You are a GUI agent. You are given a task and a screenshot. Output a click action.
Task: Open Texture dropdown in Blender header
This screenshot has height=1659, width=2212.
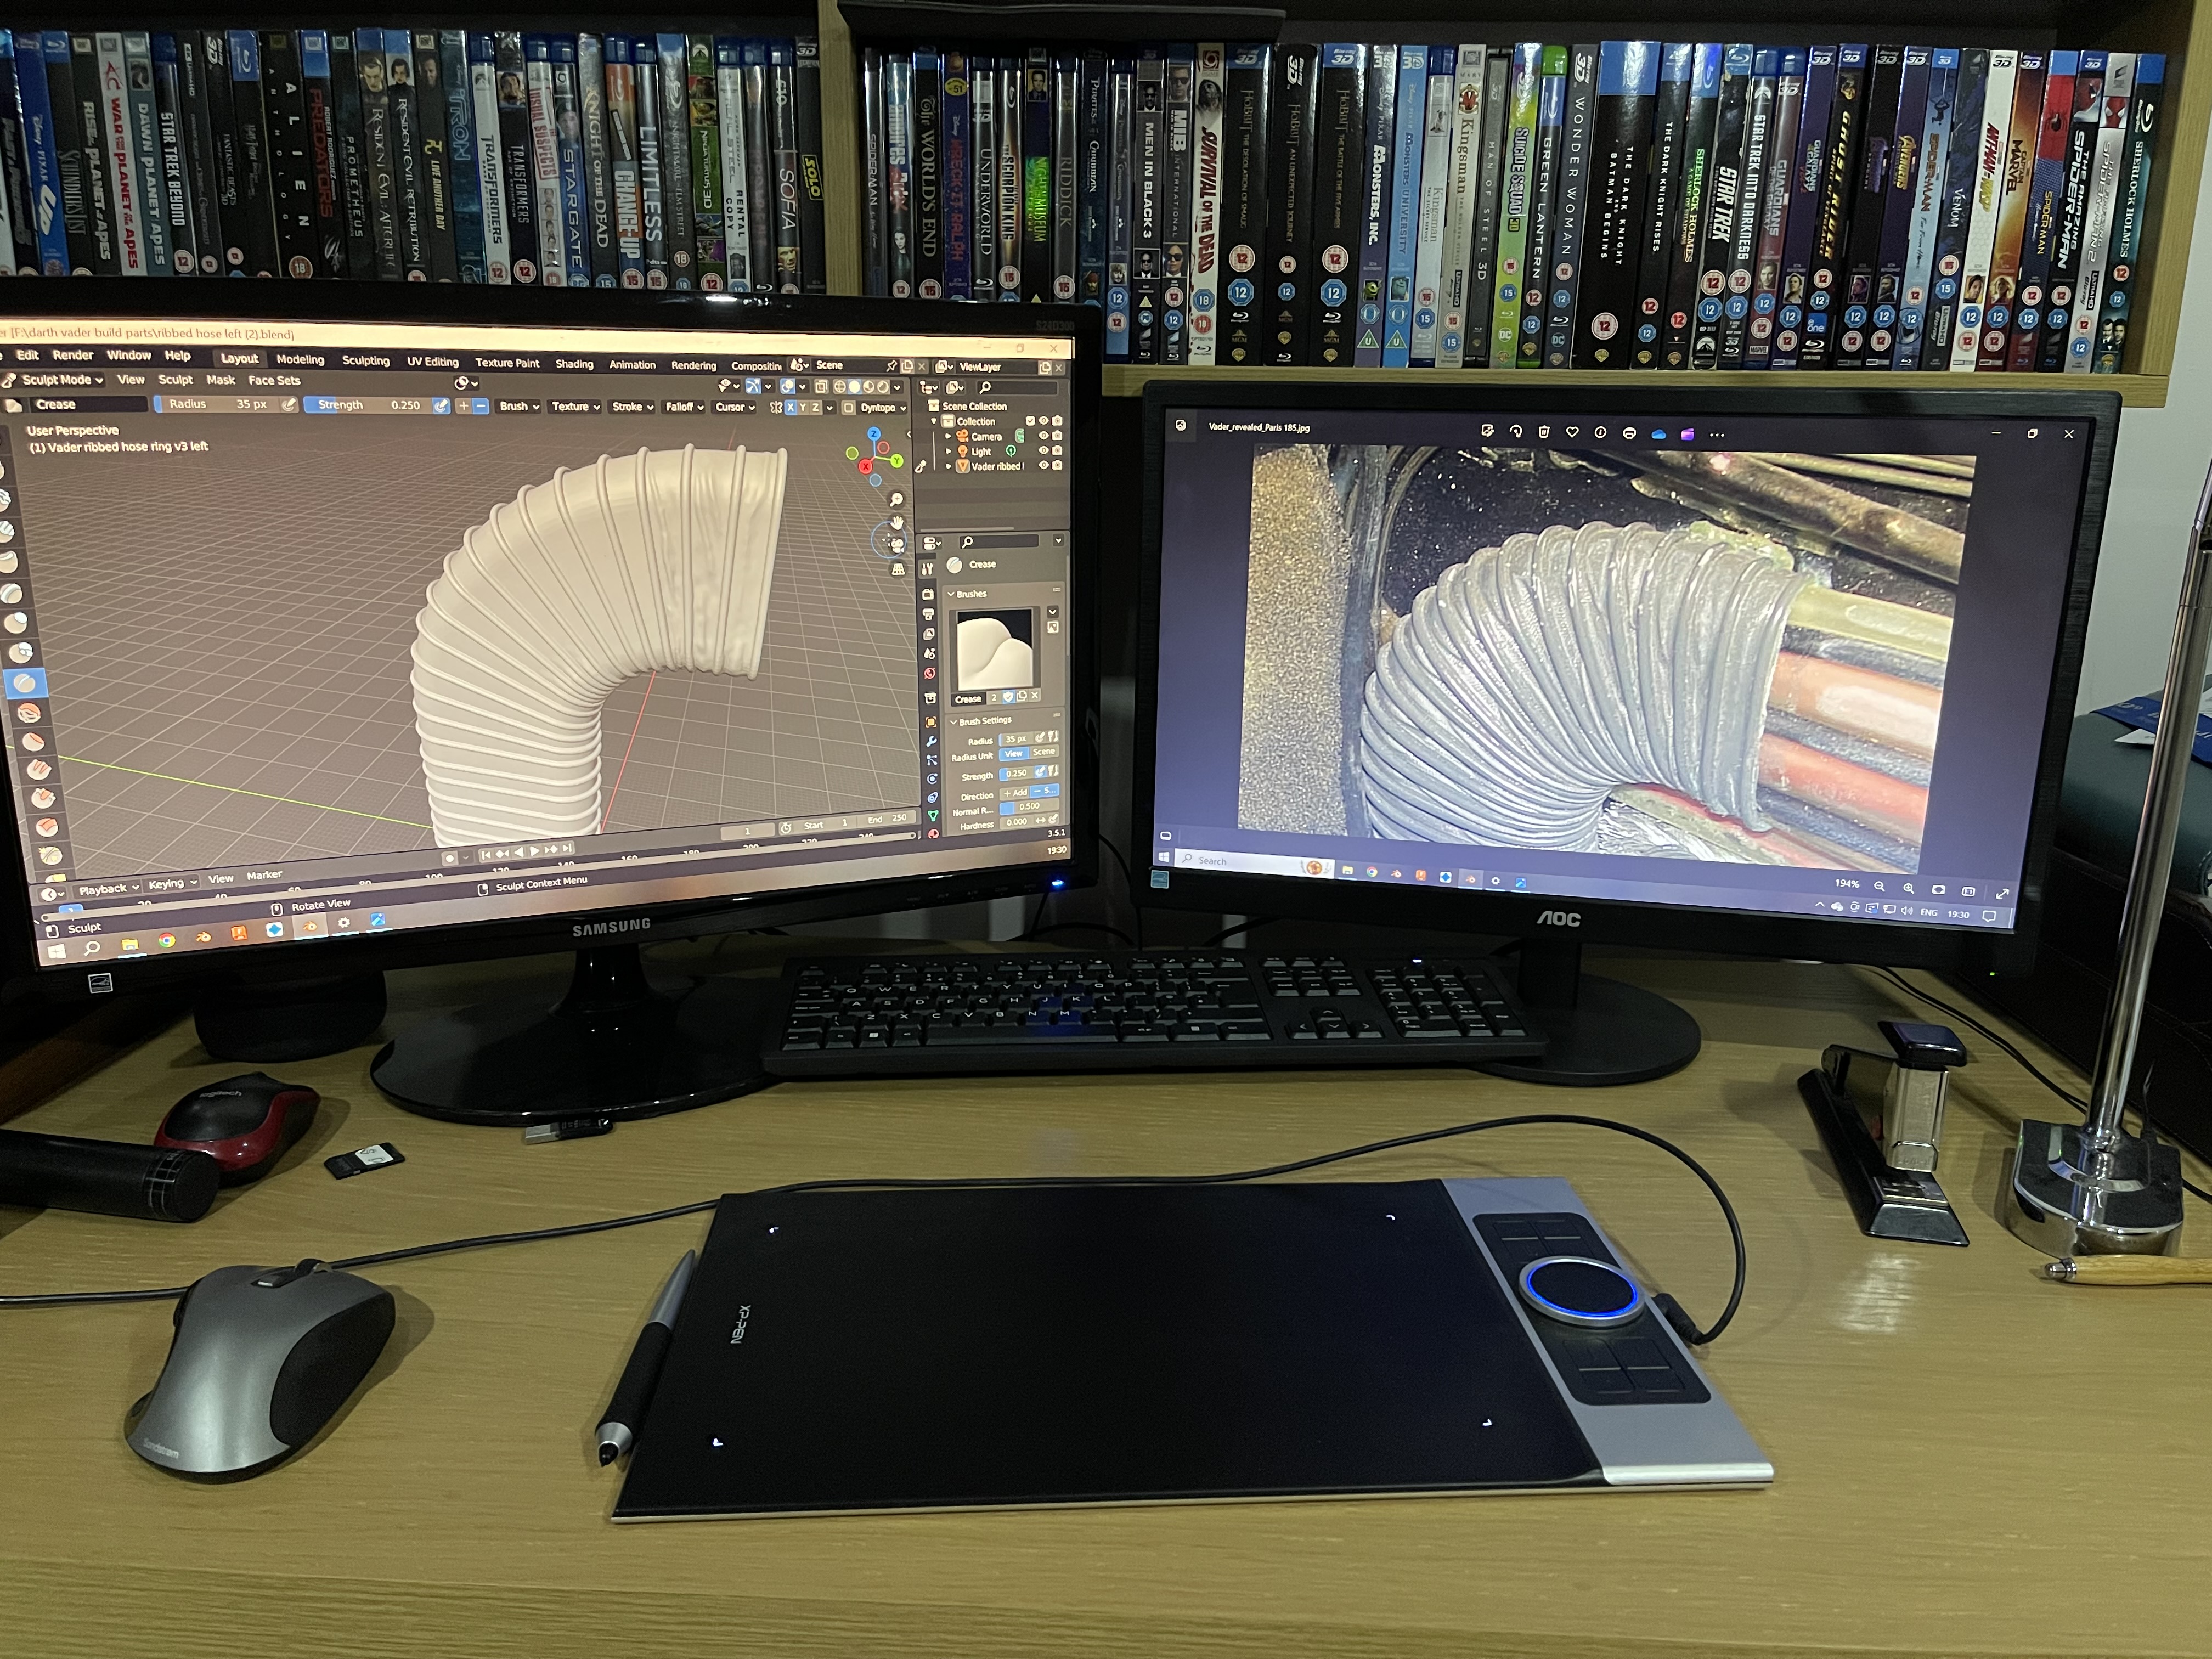pyautogui.click(x=575, y=406)
